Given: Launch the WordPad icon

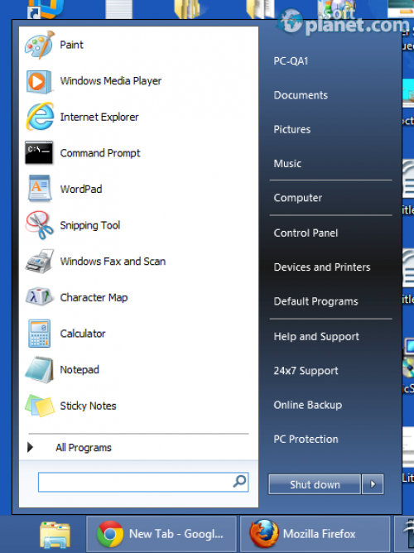Looking at the screenshot, I should point(40,189).
